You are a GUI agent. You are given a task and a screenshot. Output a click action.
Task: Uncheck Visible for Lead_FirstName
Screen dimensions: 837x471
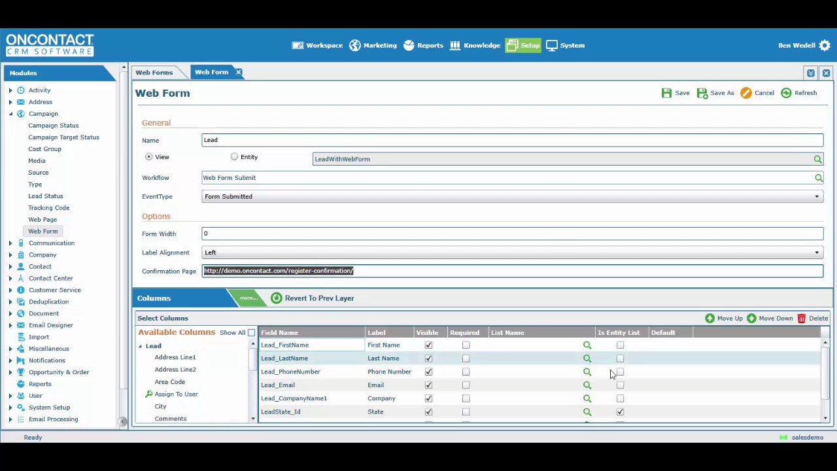point(429,345)
